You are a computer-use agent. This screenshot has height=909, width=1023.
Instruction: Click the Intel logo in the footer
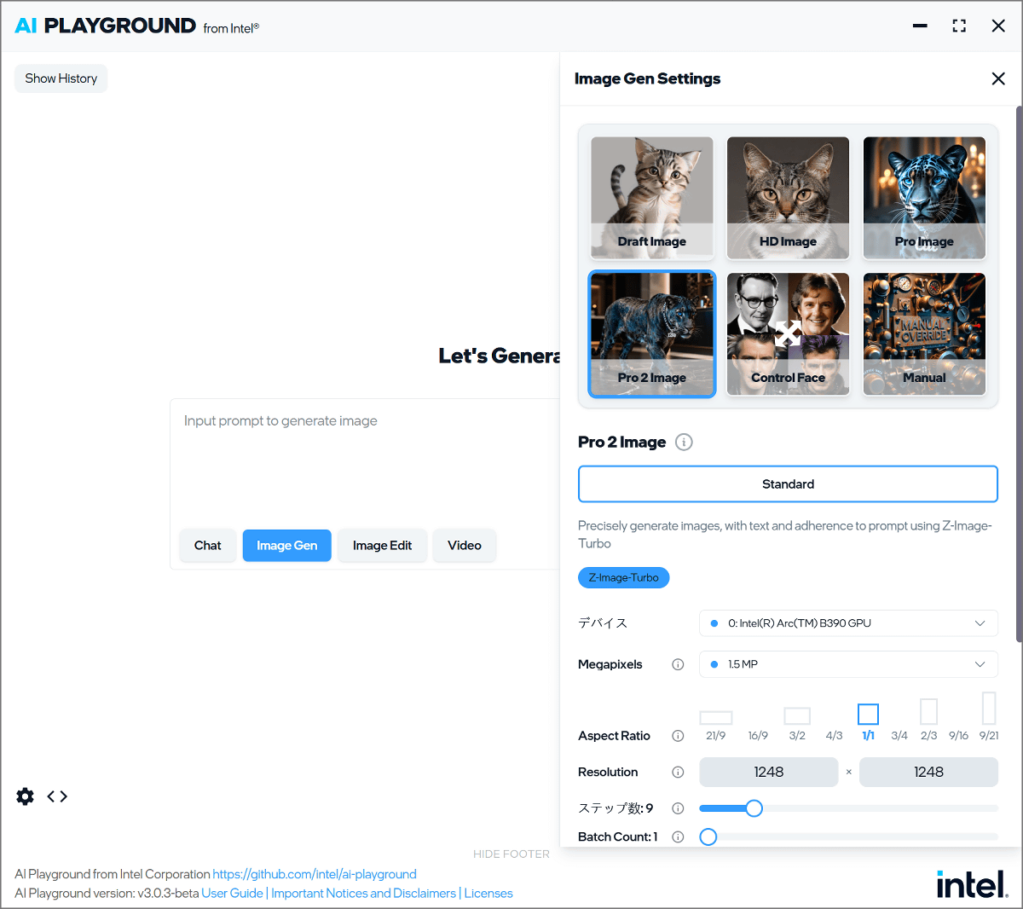(x=973, y=884)
